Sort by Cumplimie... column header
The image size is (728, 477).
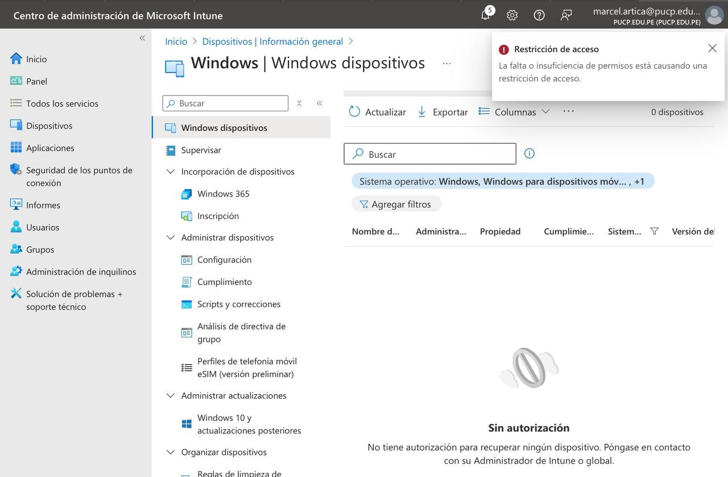(569, 231)
